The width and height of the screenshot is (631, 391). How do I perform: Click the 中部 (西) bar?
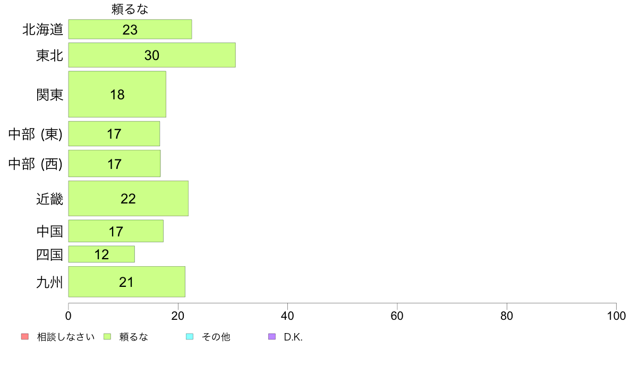tap(114, 164)
